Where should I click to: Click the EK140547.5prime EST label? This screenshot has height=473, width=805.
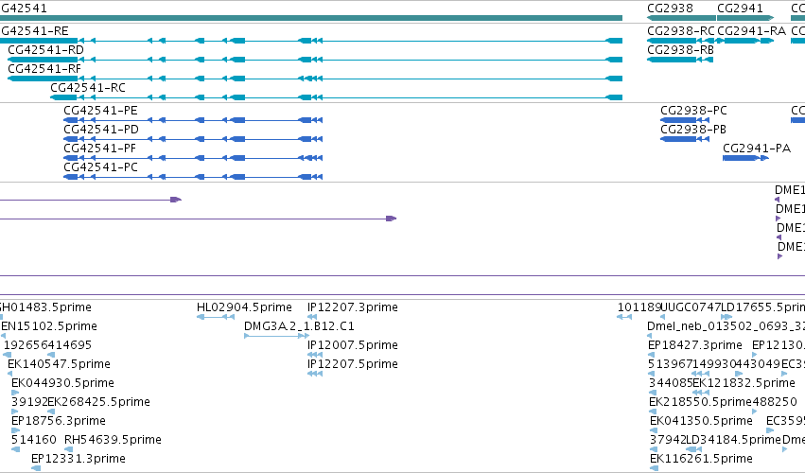59,364
